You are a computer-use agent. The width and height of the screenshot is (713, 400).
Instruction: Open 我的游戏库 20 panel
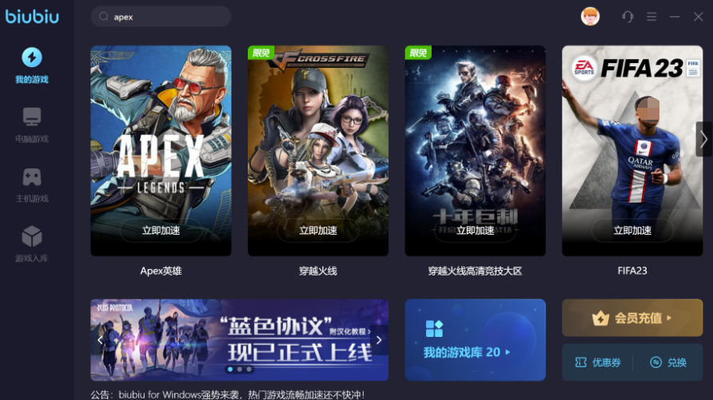(x=475, y=339)
